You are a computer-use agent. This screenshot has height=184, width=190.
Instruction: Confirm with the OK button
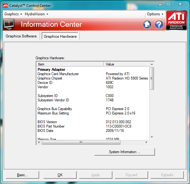[x=60, y=175]
